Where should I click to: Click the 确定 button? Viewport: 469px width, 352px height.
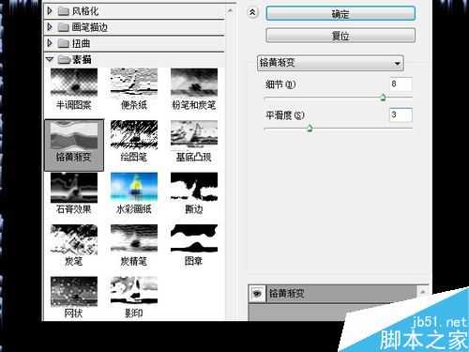pos(340,13)
